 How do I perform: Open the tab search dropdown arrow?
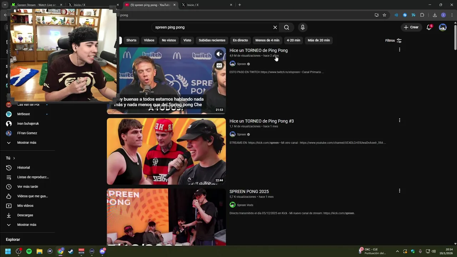[5, 5]
